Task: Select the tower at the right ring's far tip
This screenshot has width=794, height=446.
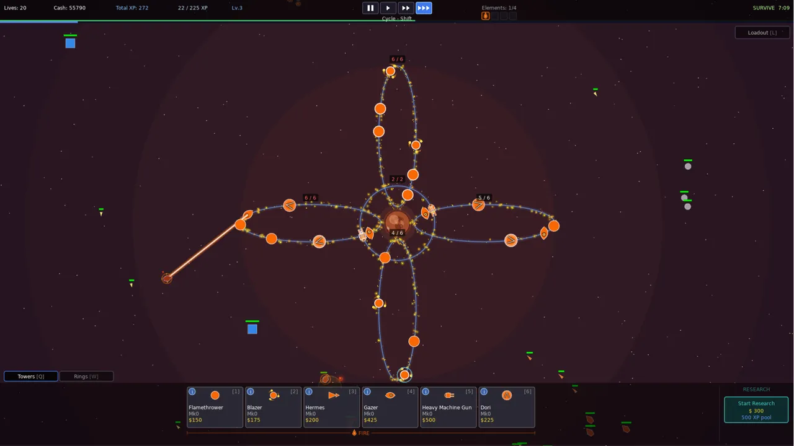Action: 554,226
